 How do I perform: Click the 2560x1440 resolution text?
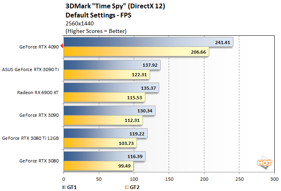point(79,23)
